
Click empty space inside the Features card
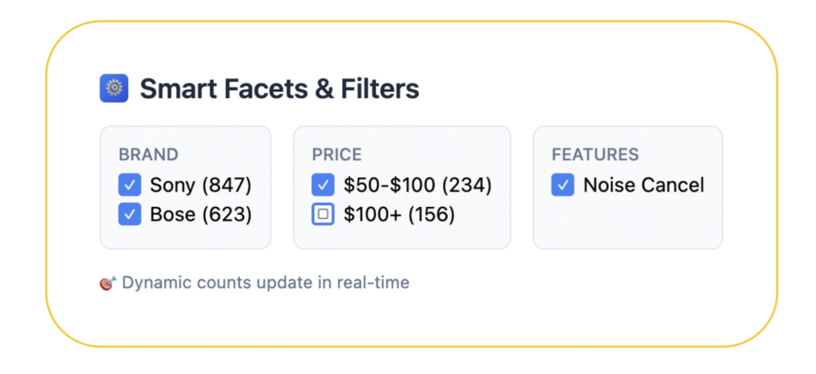[x=628, y=224]
